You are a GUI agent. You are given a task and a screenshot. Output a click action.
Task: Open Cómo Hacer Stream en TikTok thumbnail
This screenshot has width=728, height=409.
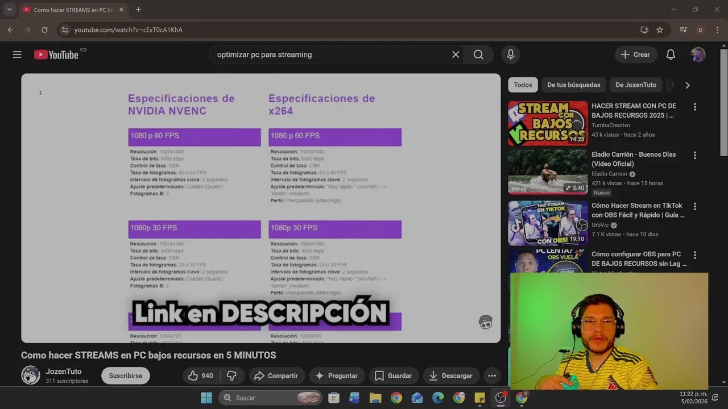click(548, 223)
